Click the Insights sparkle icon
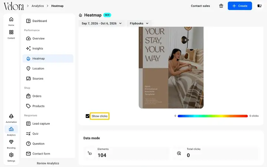This screenshot has height=167, width=267. (28, 48)
